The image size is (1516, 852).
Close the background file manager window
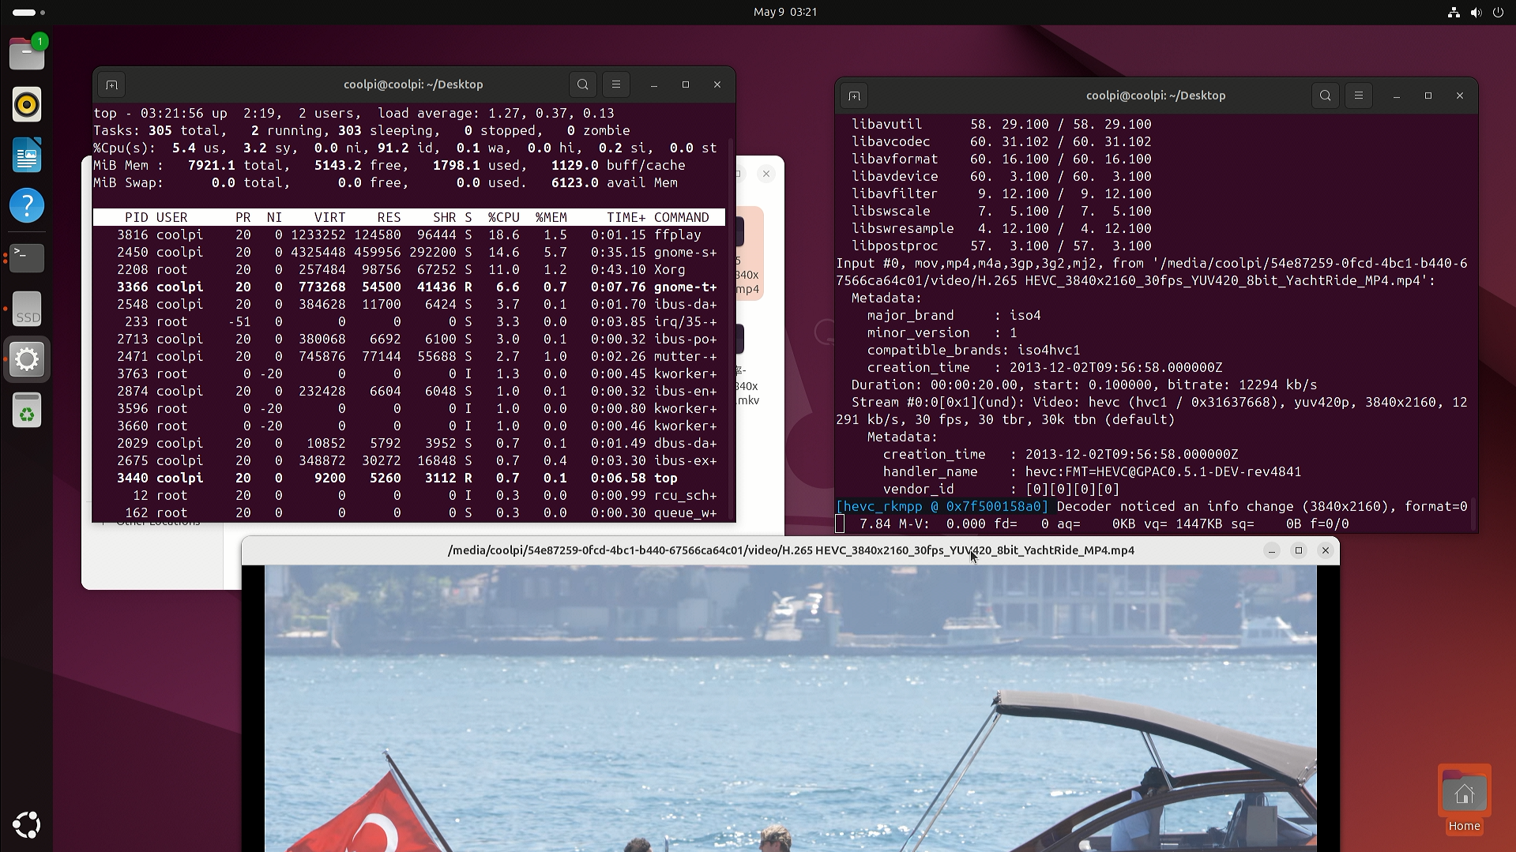click(766, 174)
